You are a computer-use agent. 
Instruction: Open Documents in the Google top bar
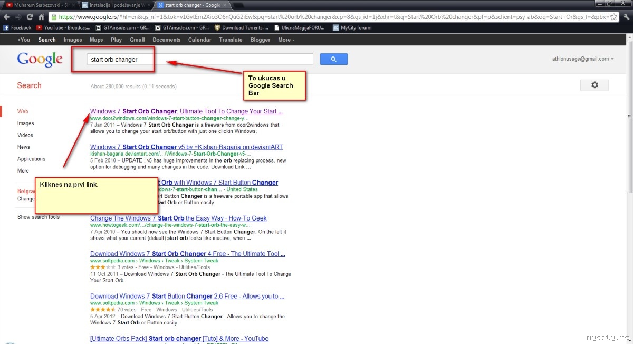[x=167, y=40]
